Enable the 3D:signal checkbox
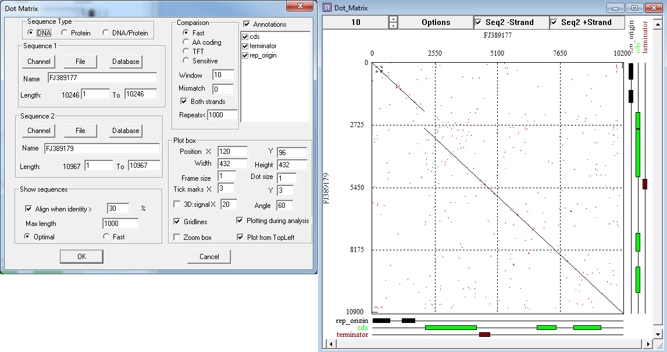This screenshot has width=667, height=352. [x=177, y=204]
